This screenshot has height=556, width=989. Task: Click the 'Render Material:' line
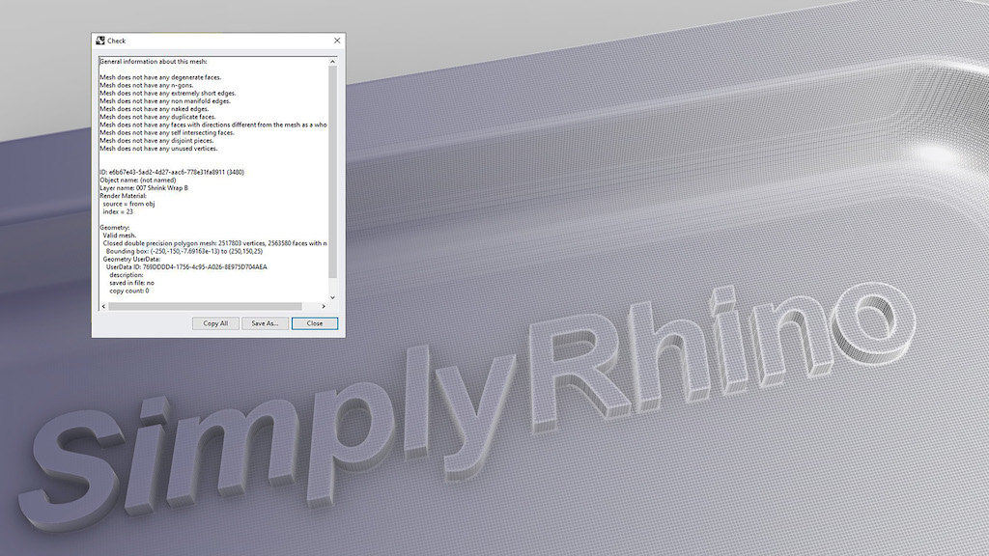pos(123,196)
